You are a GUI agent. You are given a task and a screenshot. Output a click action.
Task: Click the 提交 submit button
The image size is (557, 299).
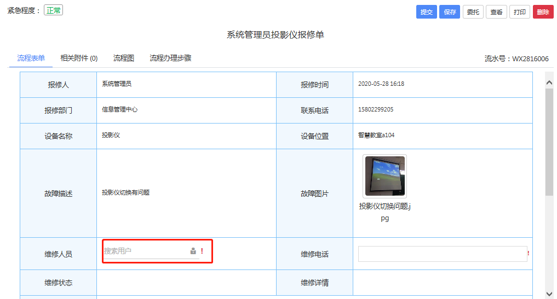(426, 12)
